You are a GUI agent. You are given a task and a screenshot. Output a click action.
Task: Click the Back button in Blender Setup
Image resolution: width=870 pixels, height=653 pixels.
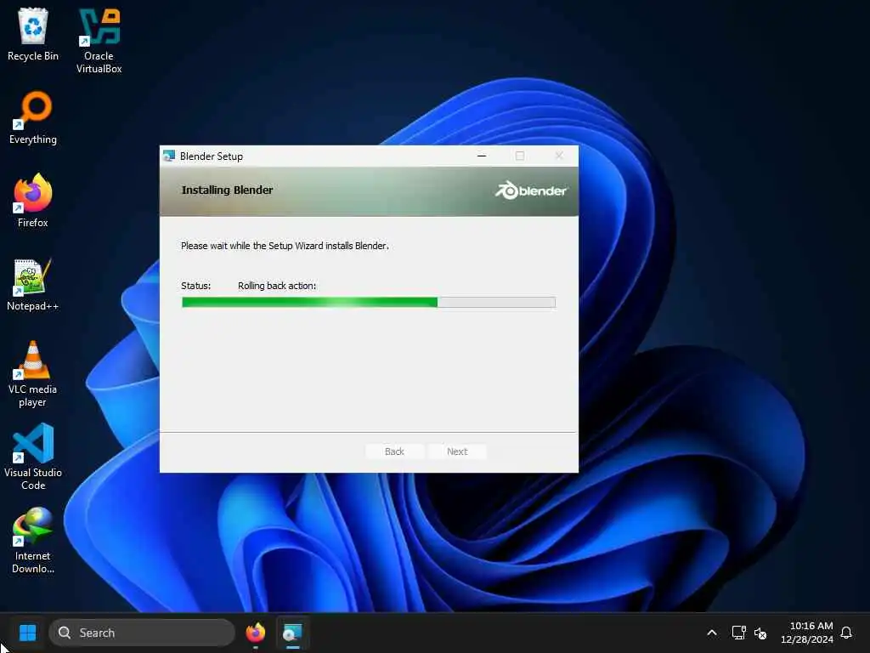(394, 451)
